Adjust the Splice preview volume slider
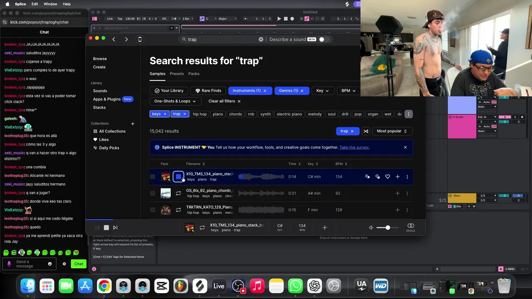Viewport: 532px width, 299px height. coord(388,228)
